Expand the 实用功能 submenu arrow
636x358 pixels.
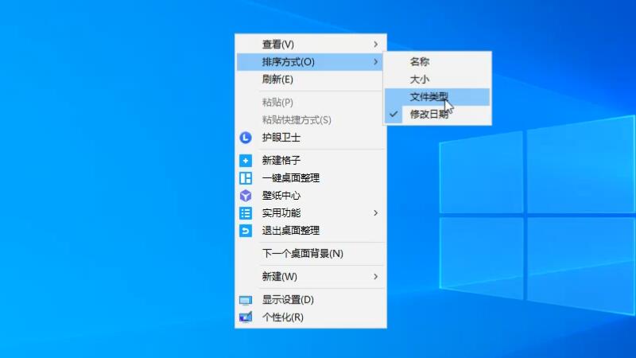point(376,213)
